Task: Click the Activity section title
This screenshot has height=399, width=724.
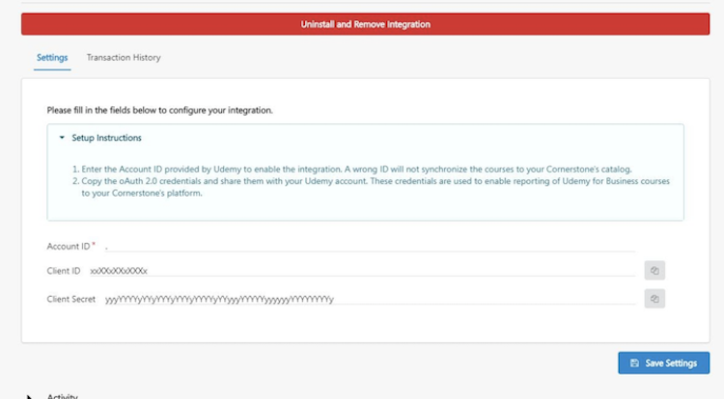Action: (x=62, y=396)
